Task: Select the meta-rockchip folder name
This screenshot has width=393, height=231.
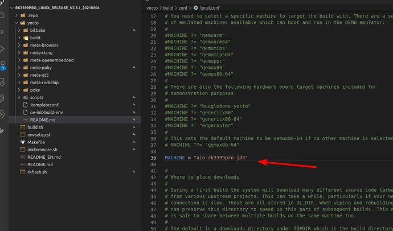Action: [44, 82]
